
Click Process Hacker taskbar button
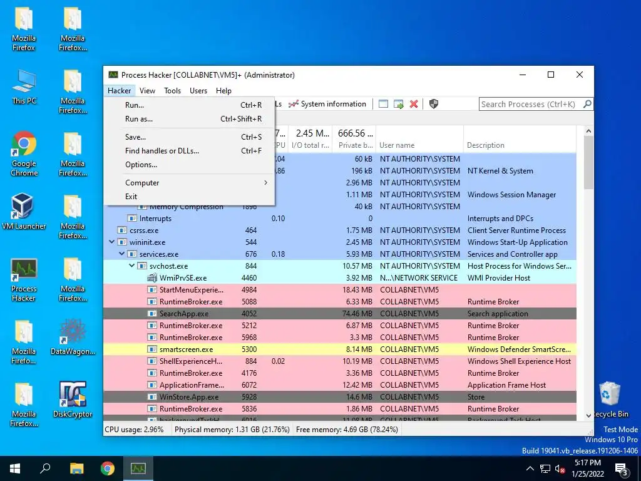[x=138, y=468]
